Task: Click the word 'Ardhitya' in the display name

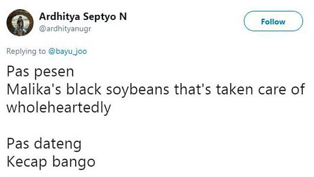Action: [x=59, y=17]
